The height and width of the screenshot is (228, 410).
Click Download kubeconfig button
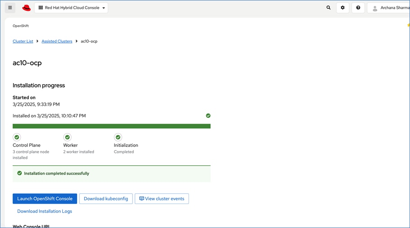click(x=106, y=199)
